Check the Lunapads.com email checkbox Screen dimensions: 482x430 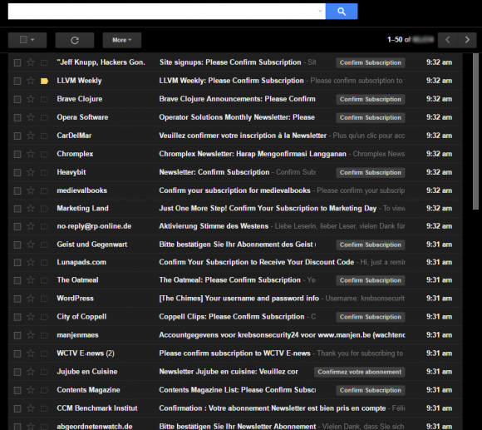click(x=17, y=262)
